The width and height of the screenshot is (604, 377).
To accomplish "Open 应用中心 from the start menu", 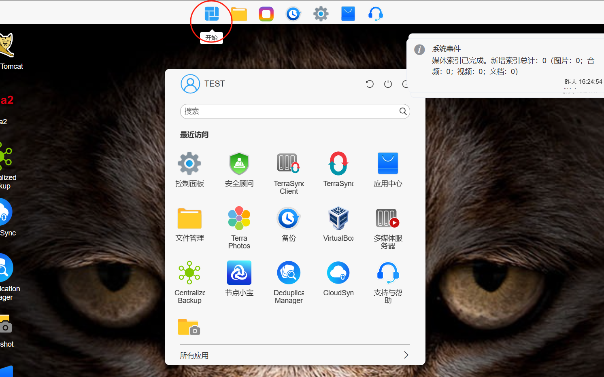I will tap(388, 169).
